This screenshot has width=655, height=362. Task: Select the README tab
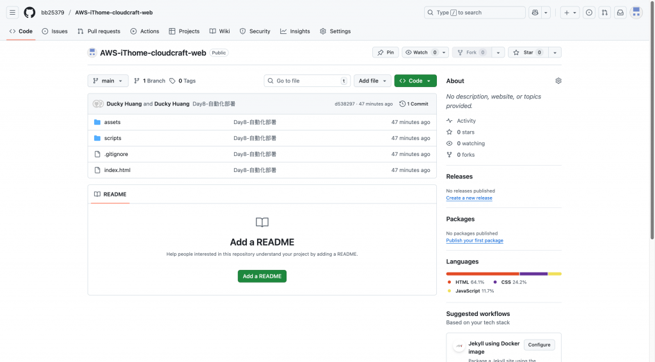click(110, 194)
